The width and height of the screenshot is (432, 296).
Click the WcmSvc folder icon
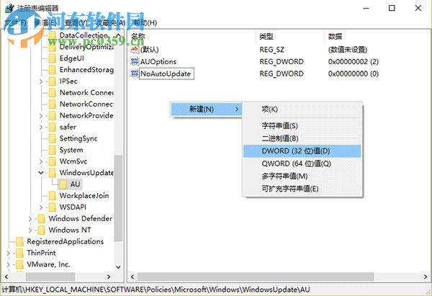point(53,161)
